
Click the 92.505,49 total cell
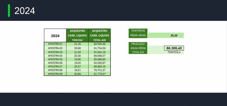pos(99,44)
